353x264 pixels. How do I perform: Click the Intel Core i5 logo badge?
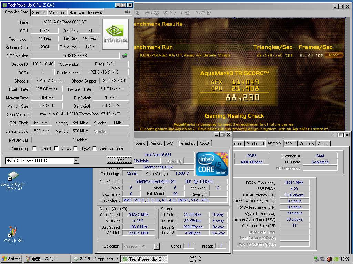point(212,164)
